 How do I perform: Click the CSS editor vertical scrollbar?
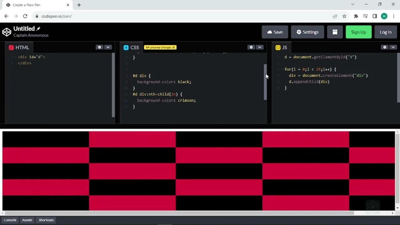click(x=265, y=82)
